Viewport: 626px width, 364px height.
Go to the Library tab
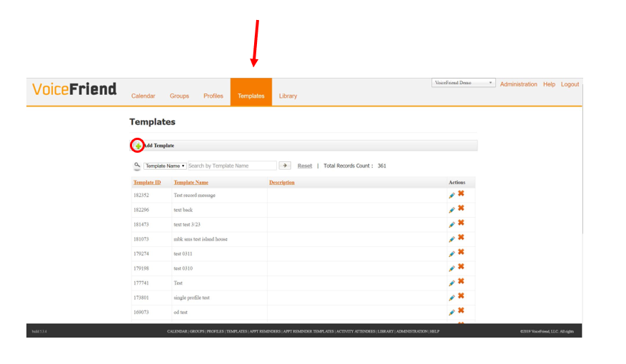pyautogui.click(x=288, y=96)
